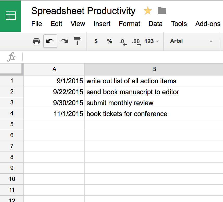223x202 pixels.
Task: Select row 4 by its header
Action: pyautogui.click(x=12, y=113)
